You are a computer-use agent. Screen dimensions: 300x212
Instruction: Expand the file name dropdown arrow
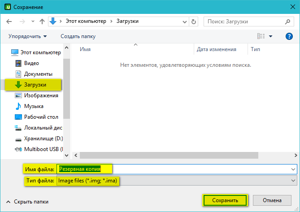(x=293, y=169)
